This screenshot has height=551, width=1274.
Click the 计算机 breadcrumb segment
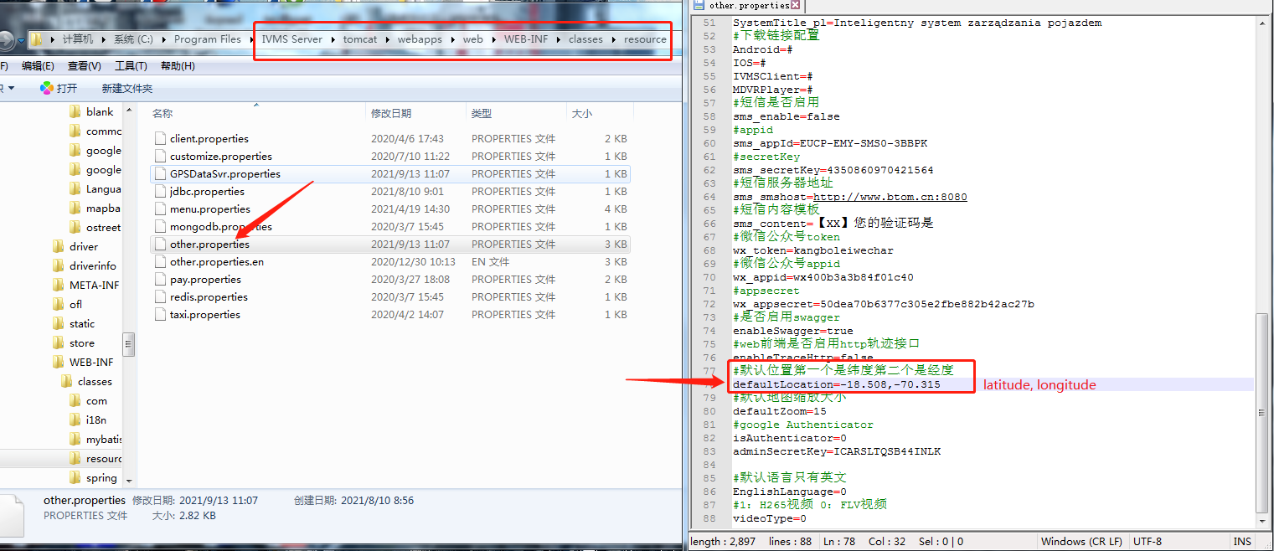click(x=78, y=39)
